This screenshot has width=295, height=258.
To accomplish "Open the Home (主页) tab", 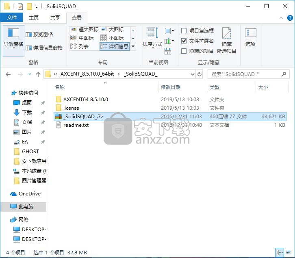I will pos(34,18).
